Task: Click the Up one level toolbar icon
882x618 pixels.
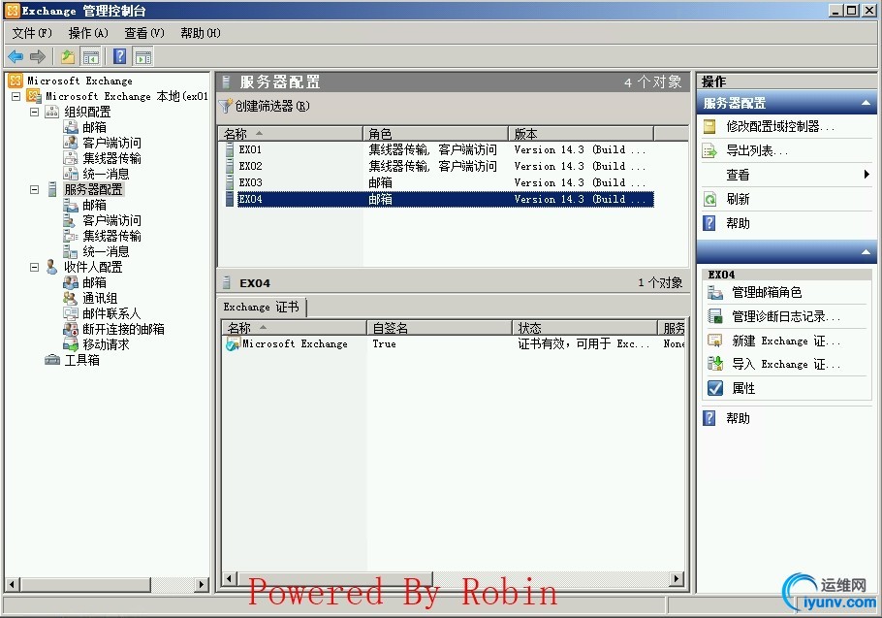Action: [68, 56]
